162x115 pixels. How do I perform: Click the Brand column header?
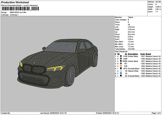(148, 54)
